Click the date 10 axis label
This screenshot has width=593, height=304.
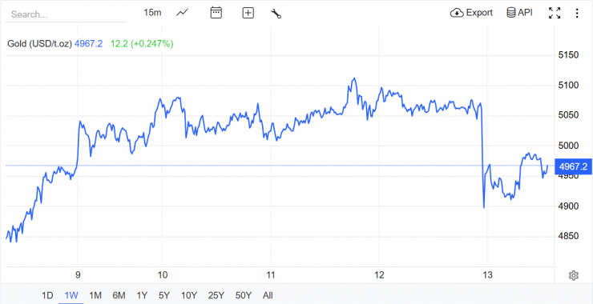162,275
